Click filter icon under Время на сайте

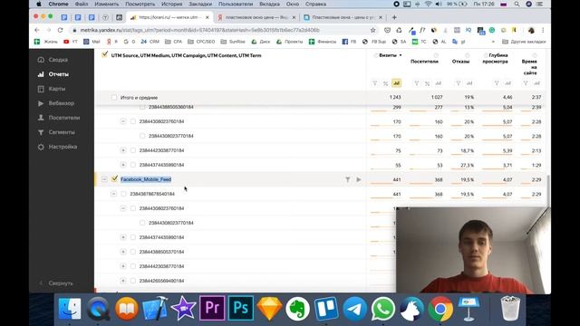(x=526, y=83)
